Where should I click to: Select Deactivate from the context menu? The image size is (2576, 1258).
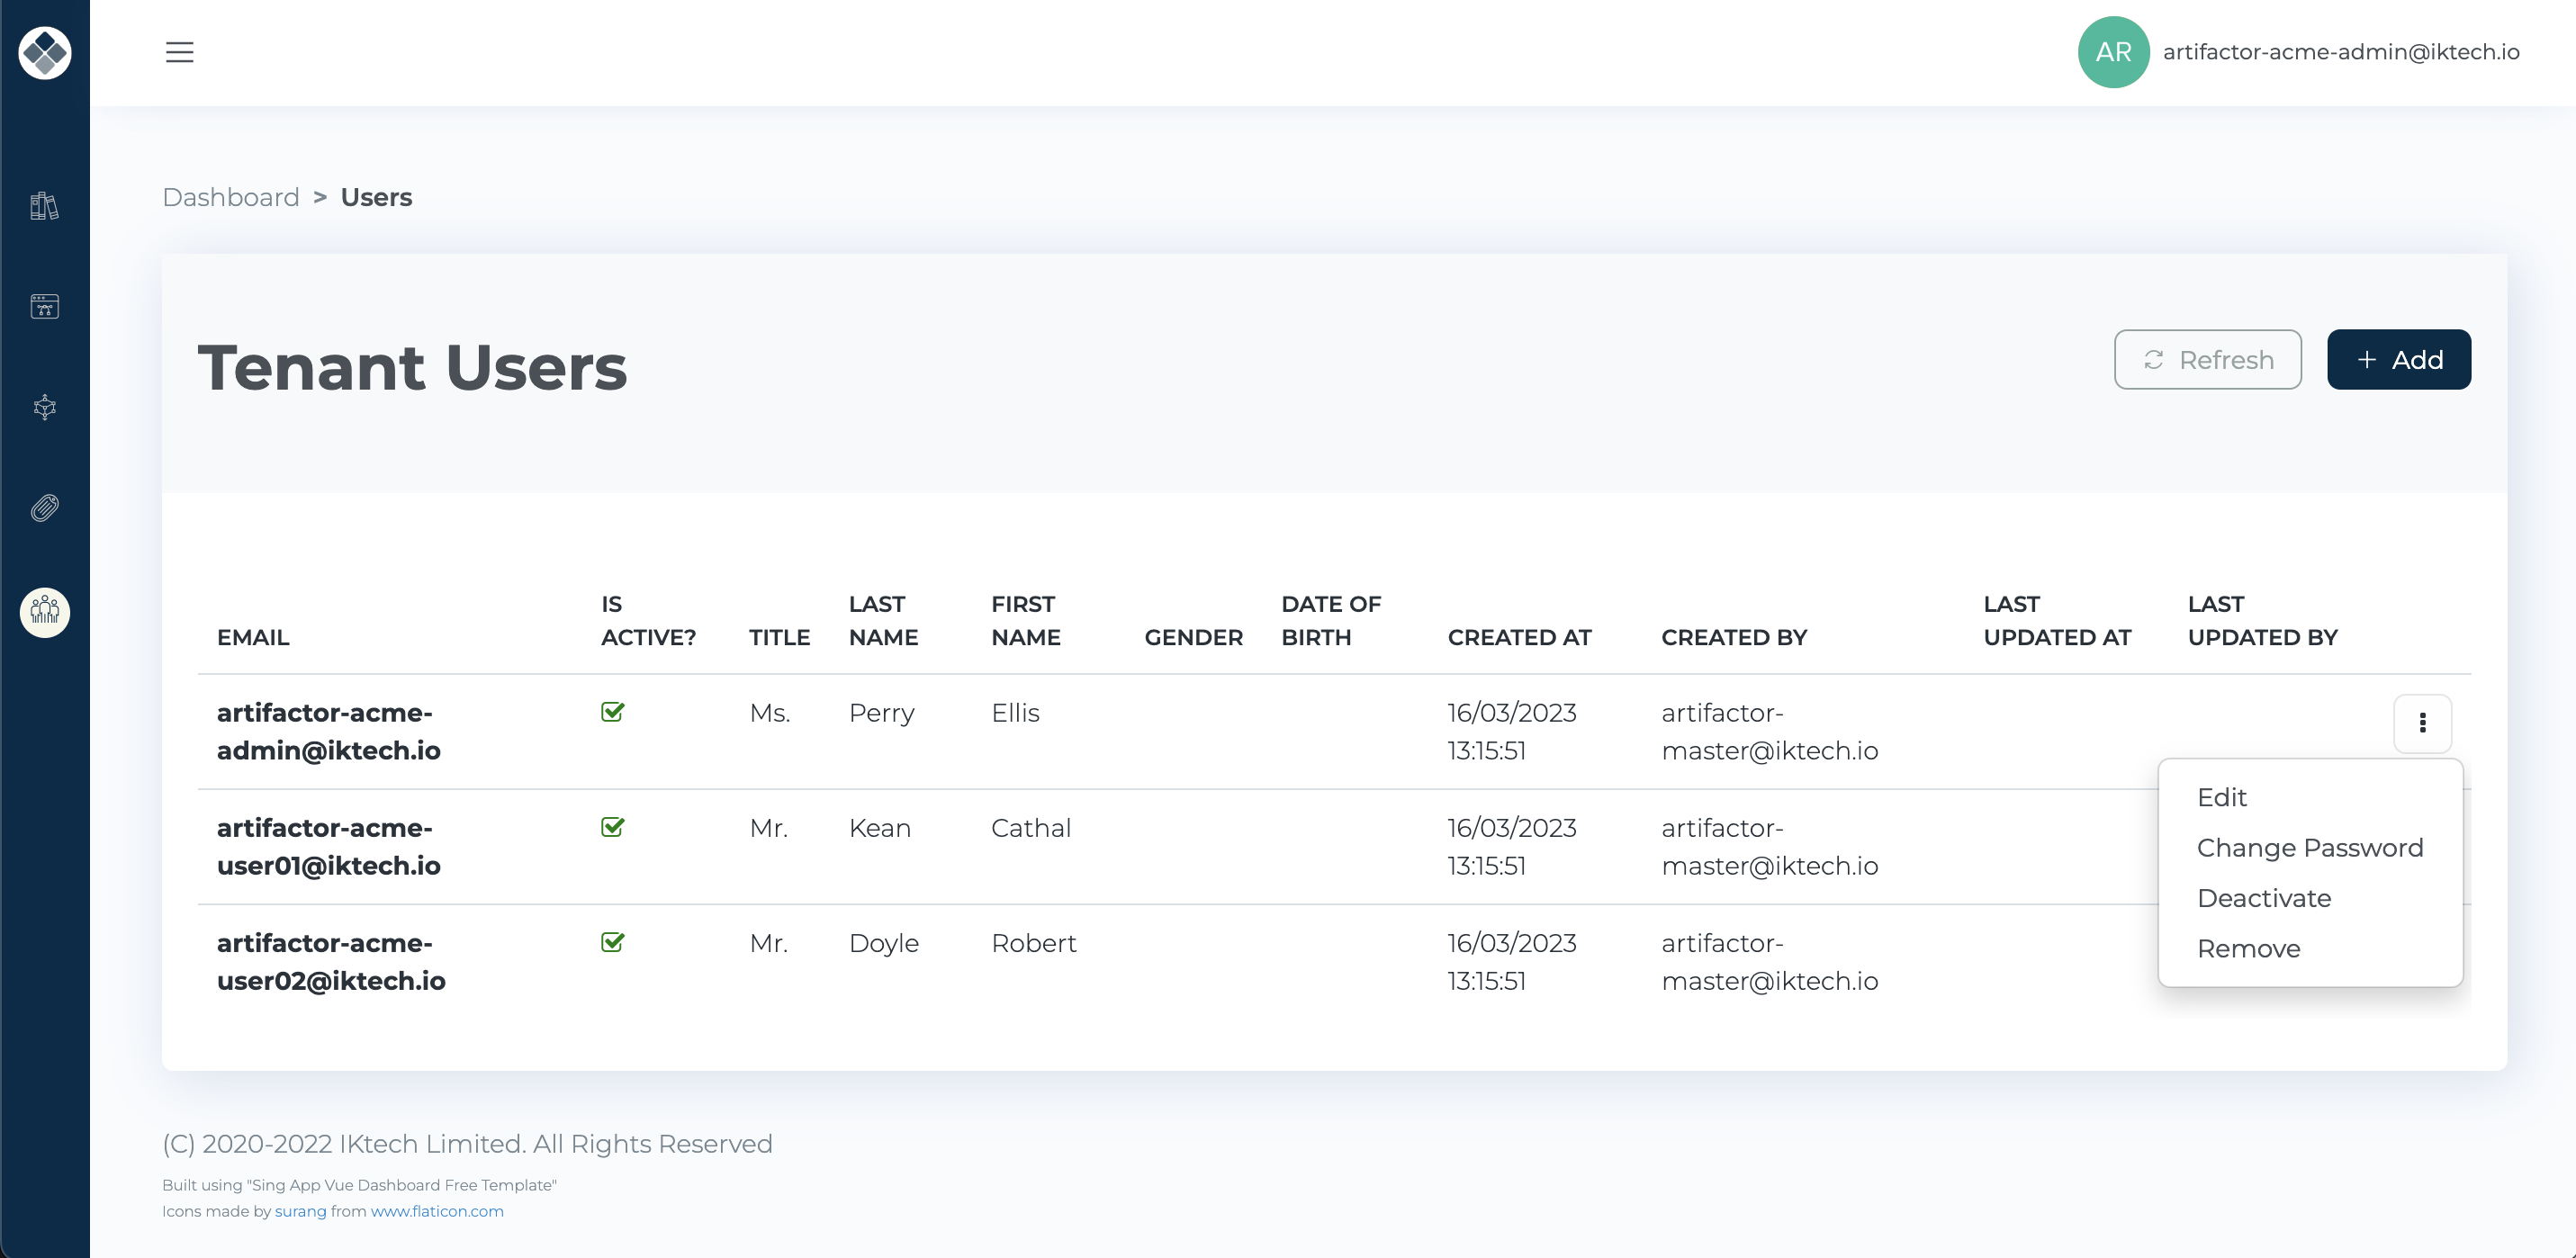tap(2265, 896)
